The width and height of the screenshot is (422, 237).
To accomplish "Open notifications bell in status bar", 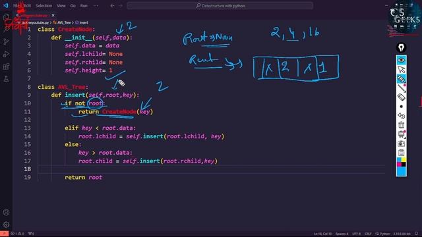I will 417,234.
